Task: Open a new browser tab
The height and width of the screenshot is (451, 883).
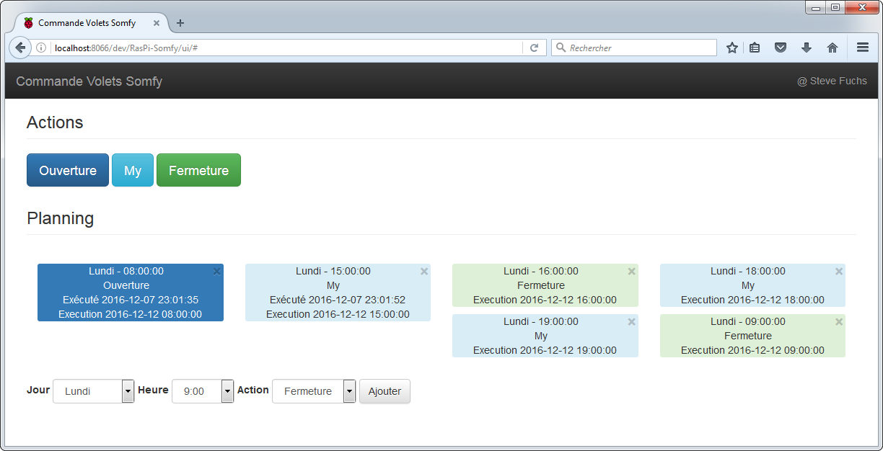Action: [180, 23]
